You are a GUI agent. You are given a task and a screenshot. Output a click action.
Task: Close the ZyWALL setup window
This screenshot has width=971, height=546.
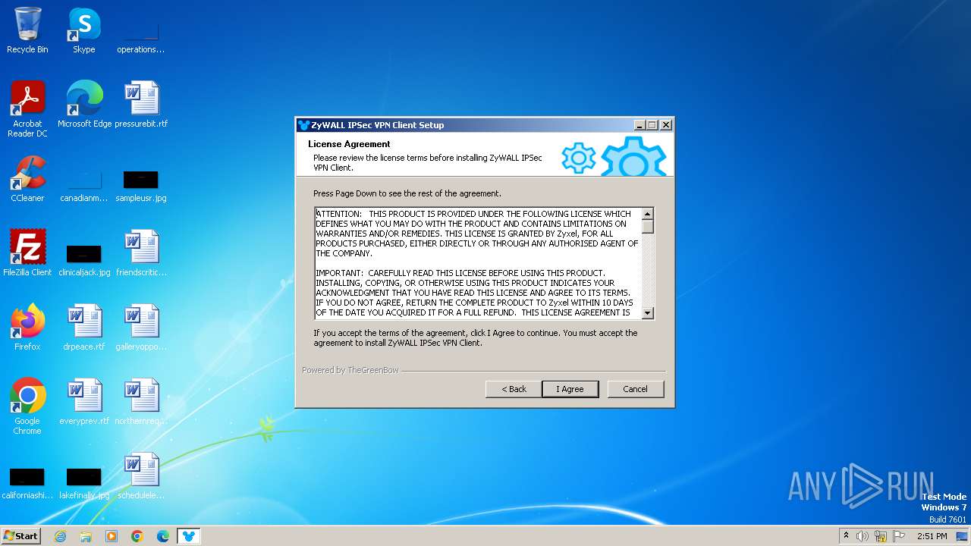pyautogui.click(x=665, y=125)
